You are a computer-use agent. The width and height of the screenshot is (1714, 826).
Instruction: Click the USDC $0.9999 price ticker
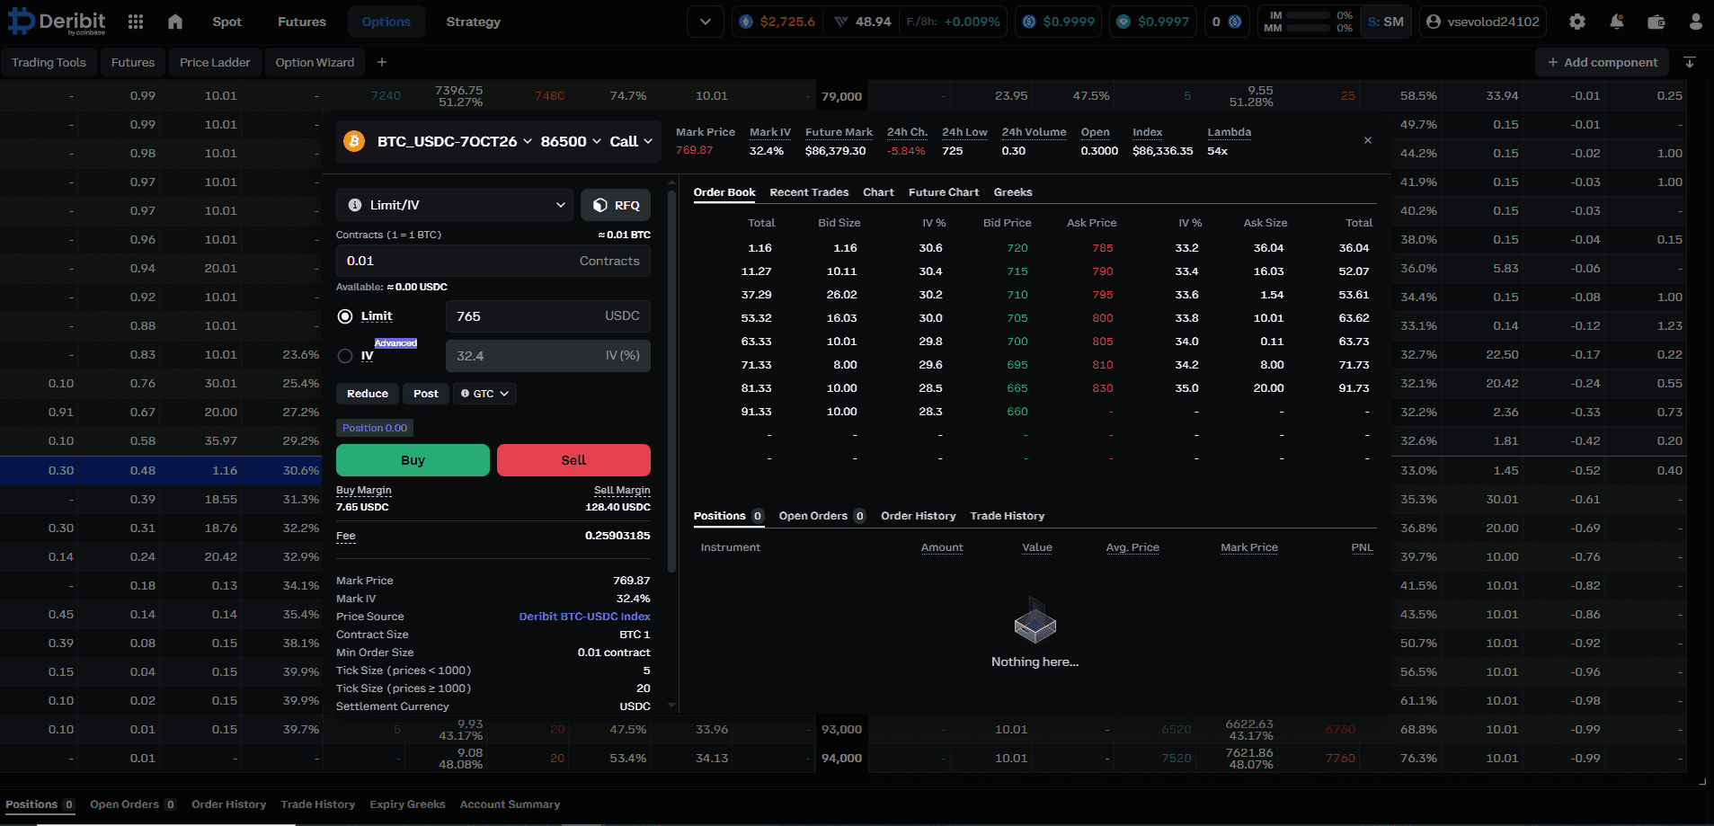(x=1058, y=22)
